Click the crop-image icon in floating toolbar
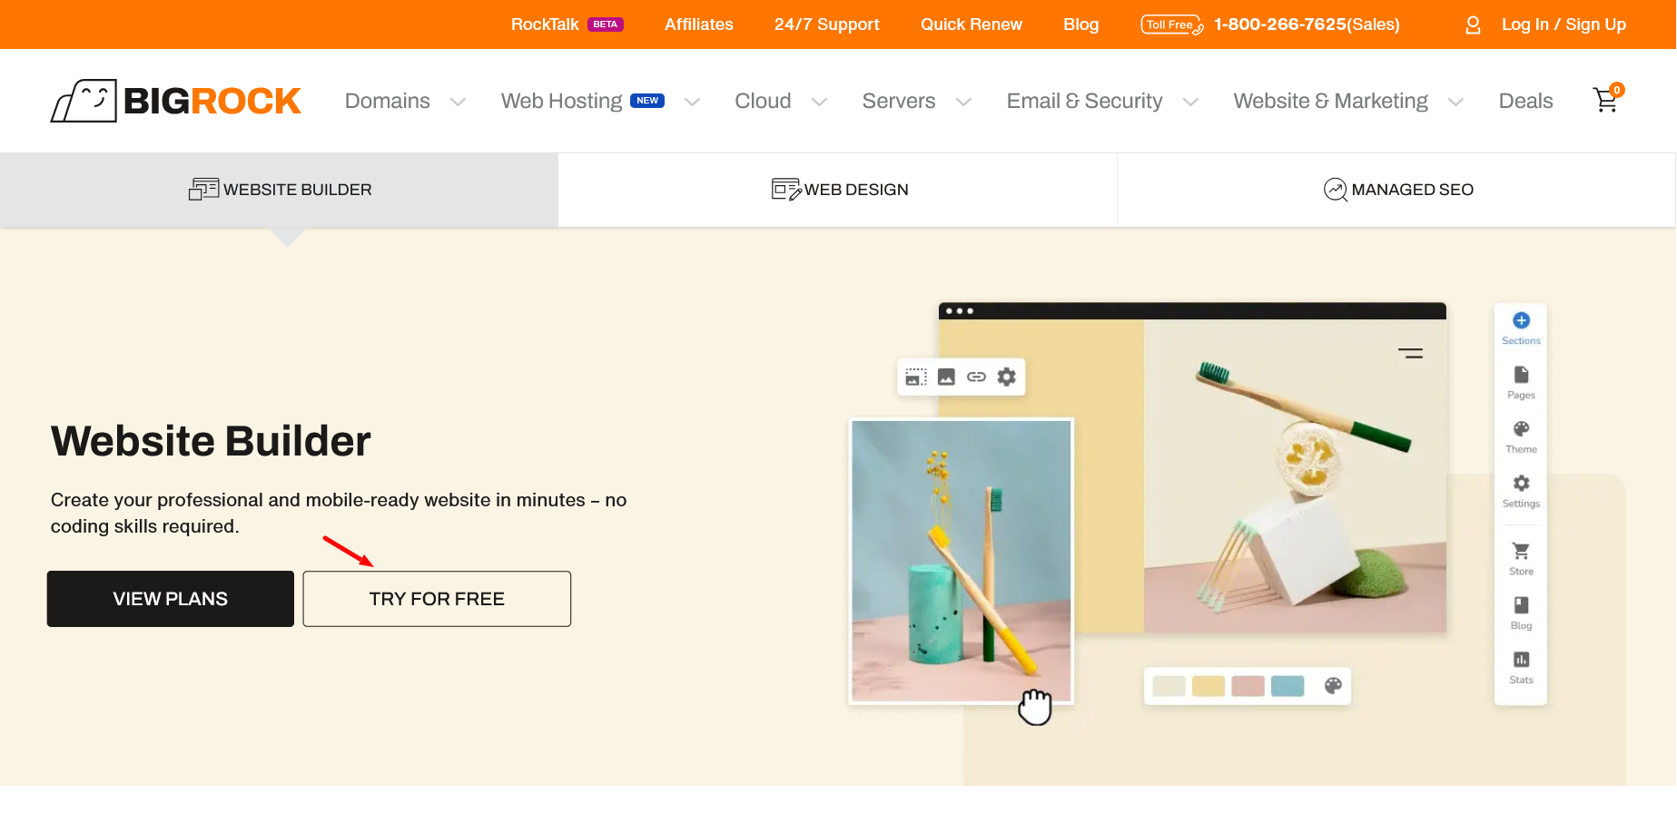Screen dimensions: 1677x823 pyautogui.click(x=916, y=377)
